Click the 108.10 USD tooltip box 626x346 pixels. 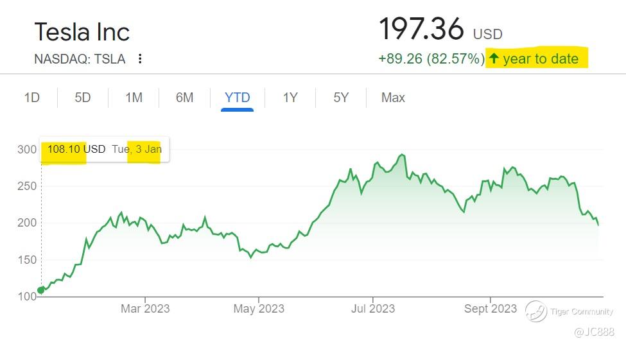[x=105, y=150]
